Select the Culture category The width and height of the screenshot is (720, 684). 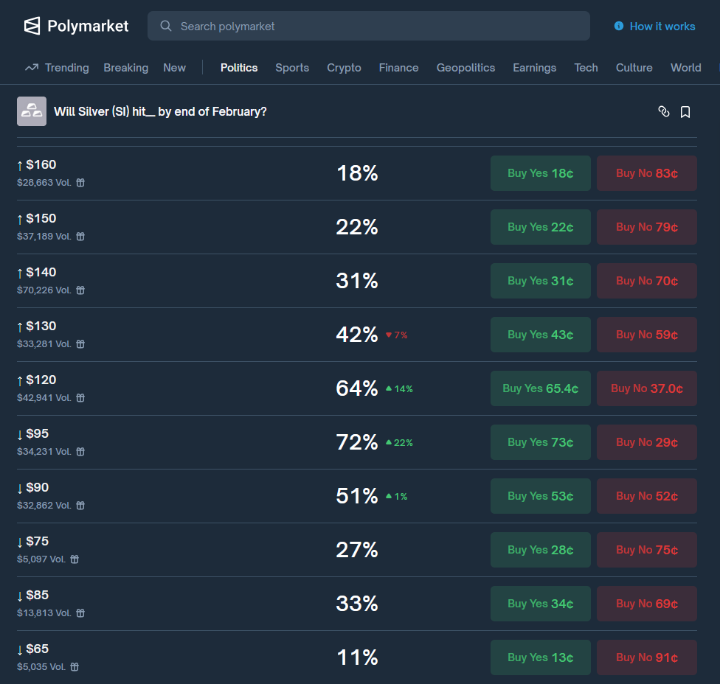point(634,67)
